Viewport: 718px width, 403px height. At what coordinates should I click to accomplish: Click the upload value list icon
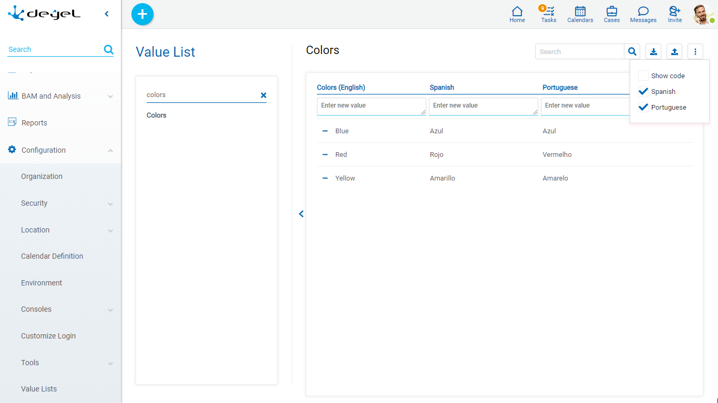coord(674,51)
